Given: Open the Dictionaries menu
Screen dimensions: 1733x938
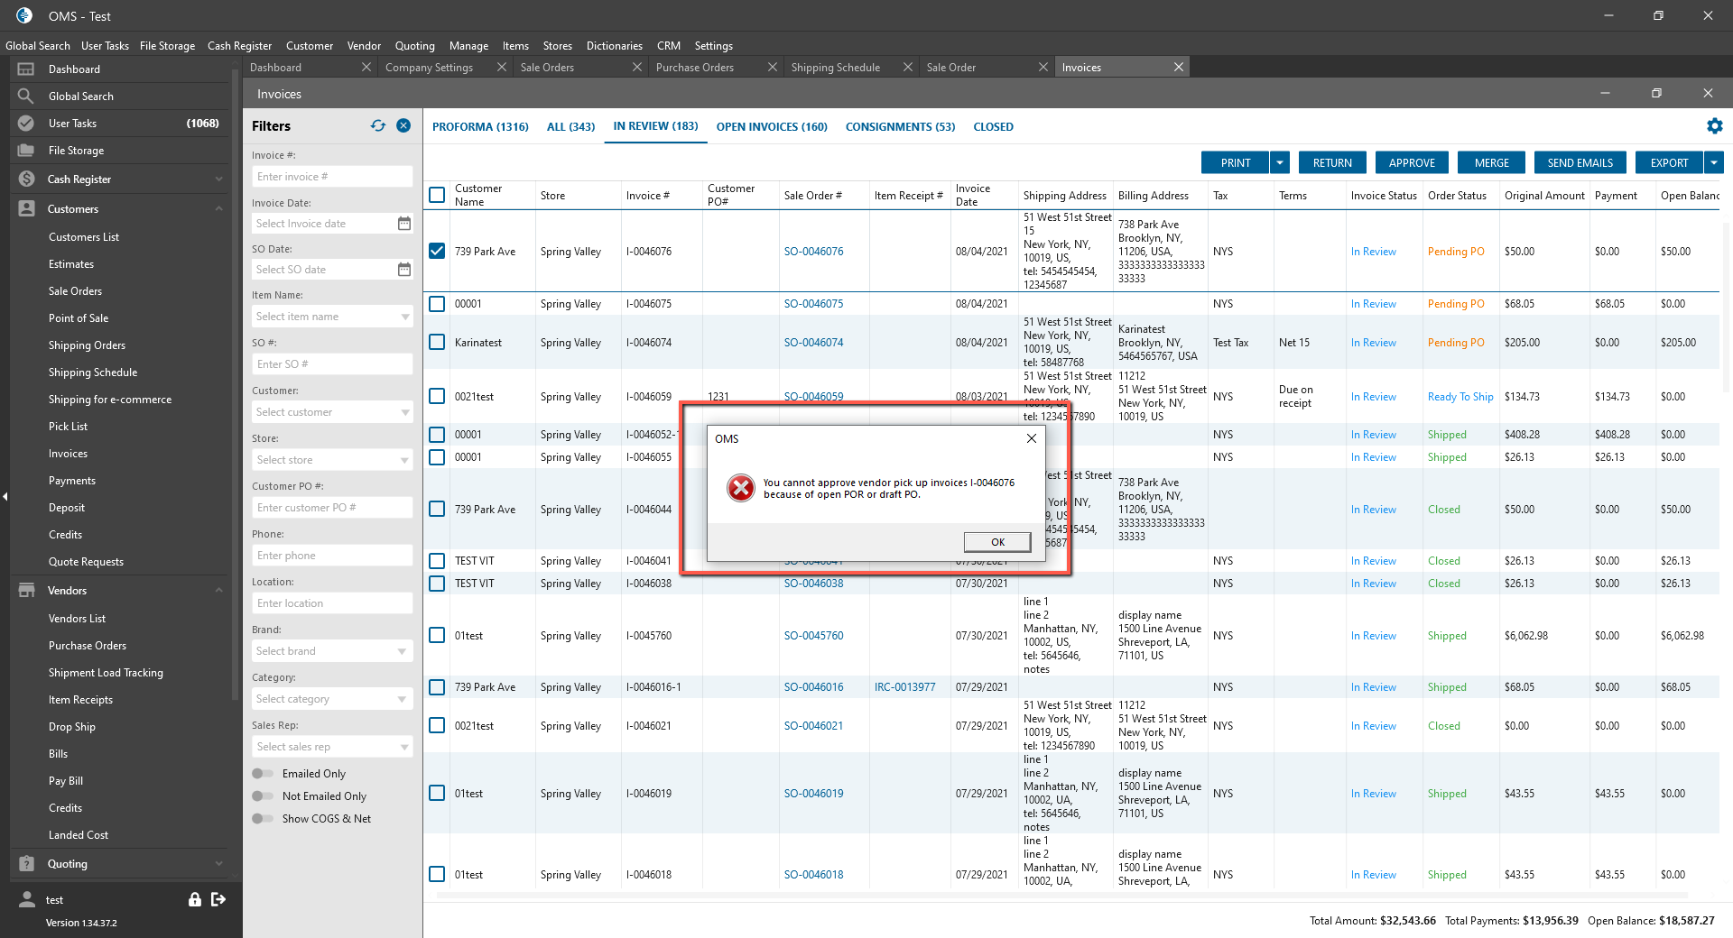Looking at the screenshot, I should pos(614,46).
